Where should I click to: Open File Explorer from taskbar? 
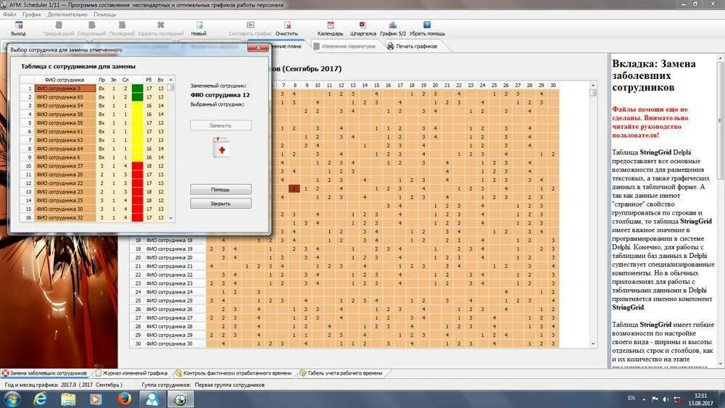(x=68, y=399)
